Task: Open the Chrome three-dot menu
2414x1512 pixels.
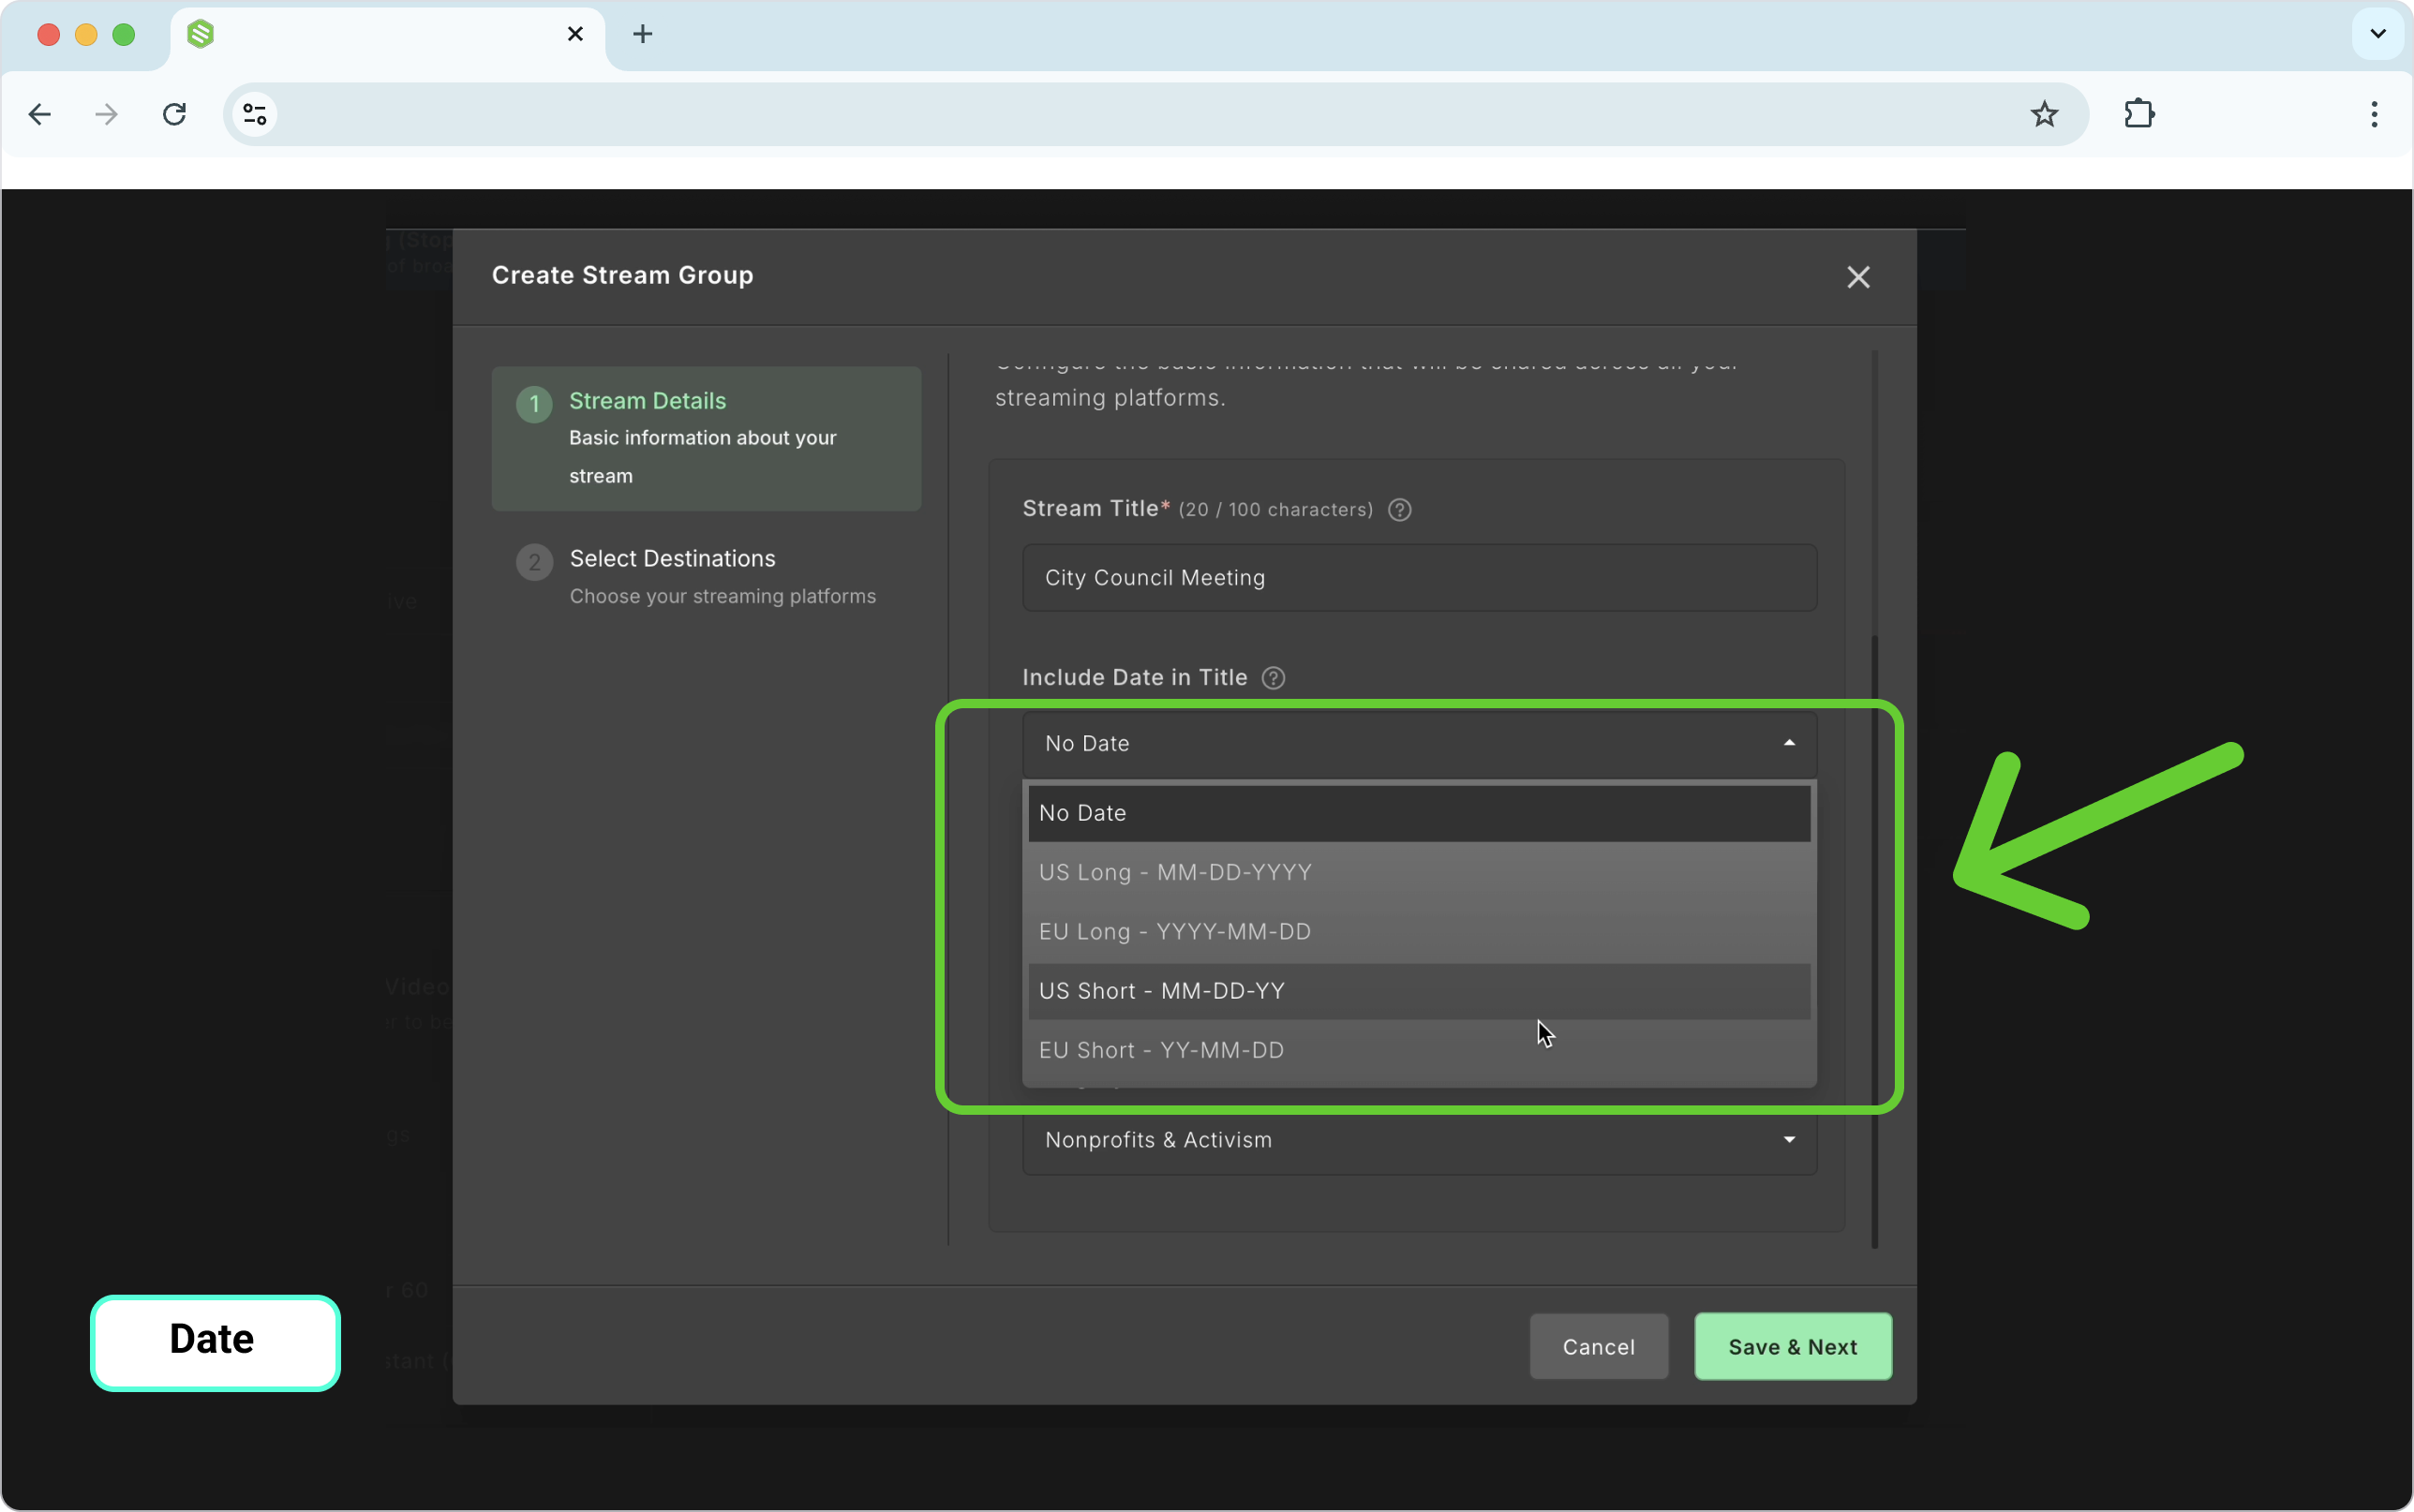Action: point(2374,114)
